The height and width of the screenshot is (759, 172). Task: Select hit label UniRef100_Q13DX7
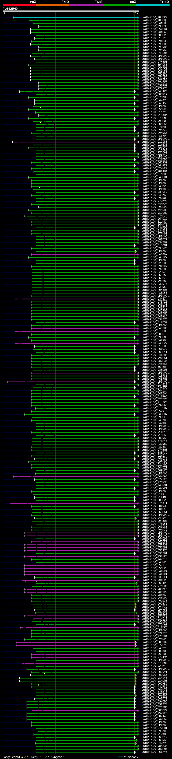pos(154,435)
